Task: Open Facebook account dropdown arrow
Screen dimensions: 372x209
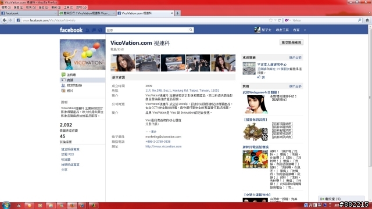Action: click(305, 30)
